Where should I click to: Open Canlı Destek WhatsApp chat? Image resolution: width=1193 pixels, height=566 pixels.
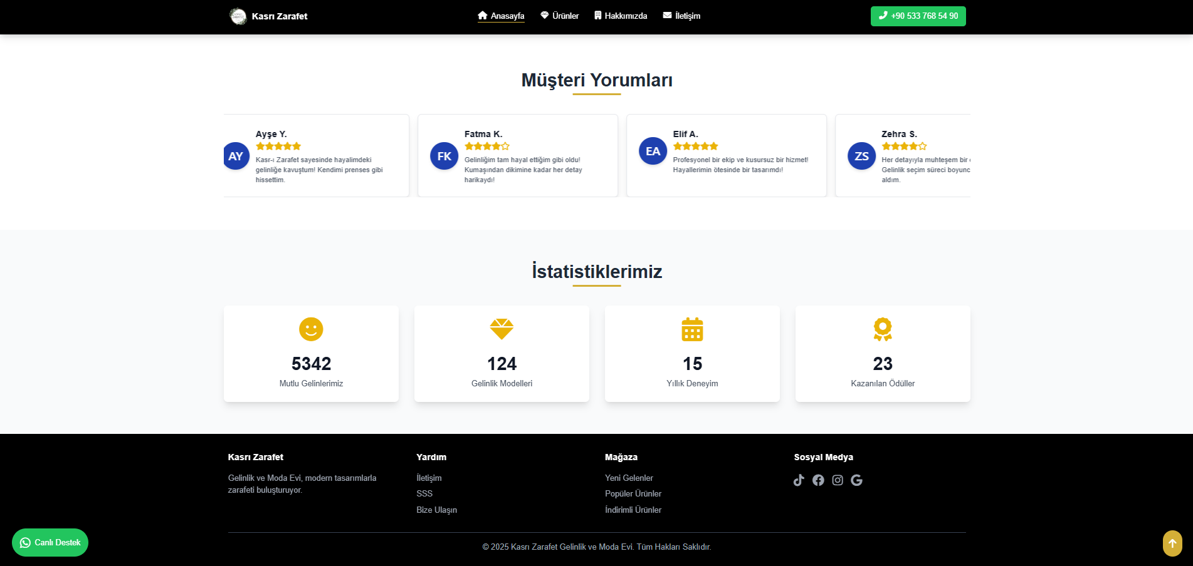pyautogui.click(x=50, y=543)
